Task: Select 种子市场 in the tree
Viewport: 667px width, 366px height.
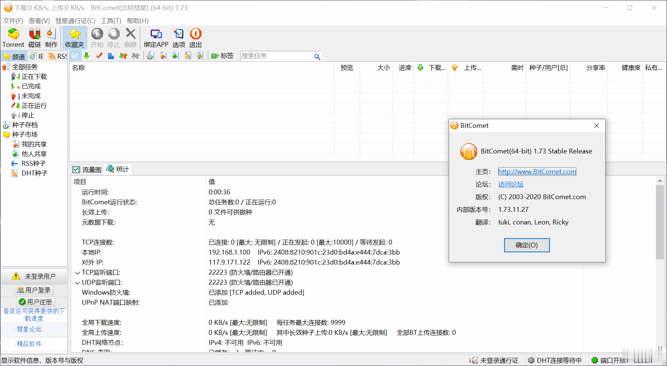Action: click(25, 135)
